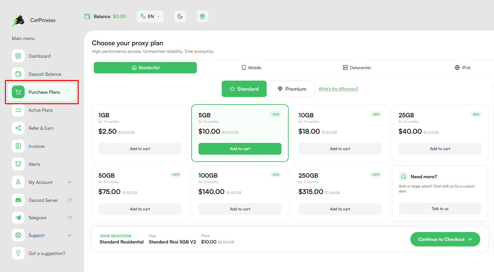
Task: Expand the My Account submenu chevron
Action: [70, 182]
